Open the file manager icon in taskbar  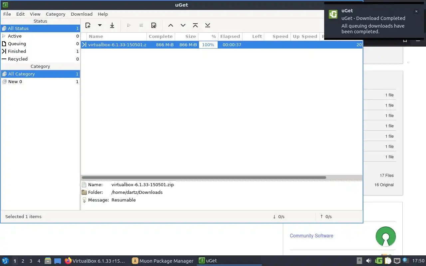[48, 261]
